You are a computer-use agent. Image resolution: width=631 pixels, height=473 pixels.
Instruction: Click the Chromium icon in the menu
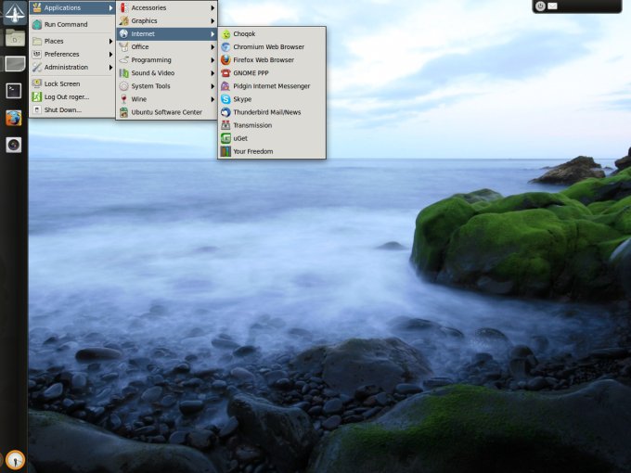click(x=225, y=47)
